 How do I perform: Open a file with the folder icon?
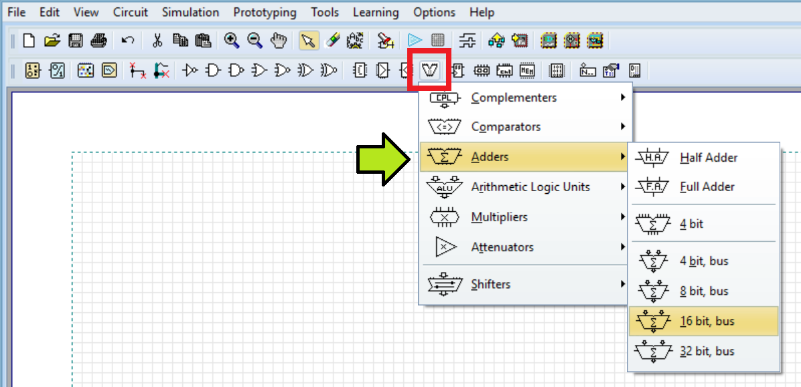point(52,40)
